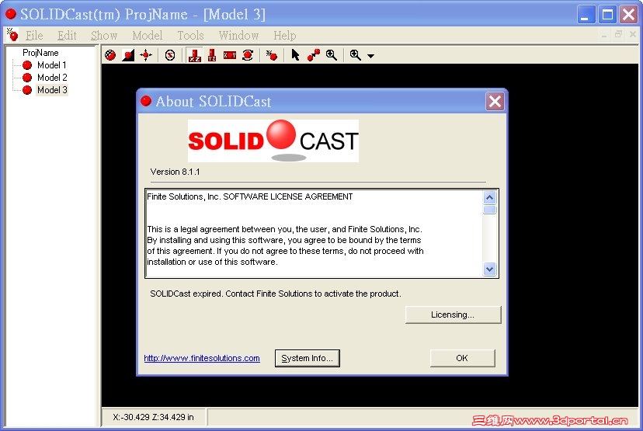Click the SOLIDCast logo image
Viewport: 643px width, 431px height.
(273, 141)
